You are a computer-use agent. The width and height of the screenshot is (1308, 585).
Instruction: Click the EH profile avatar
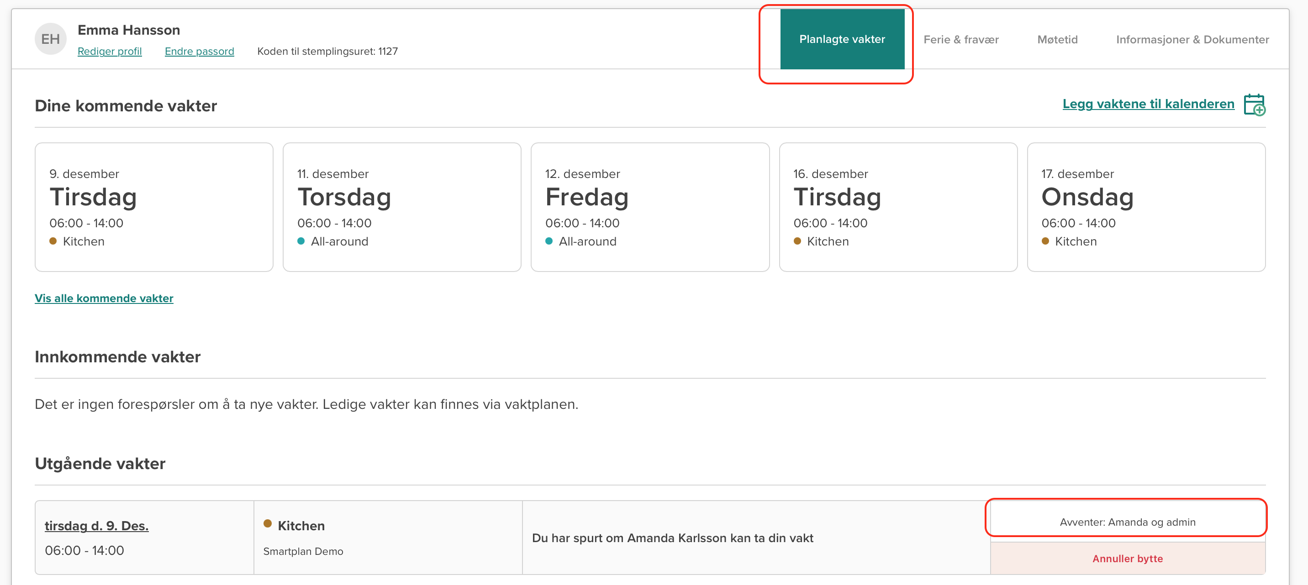50,39
